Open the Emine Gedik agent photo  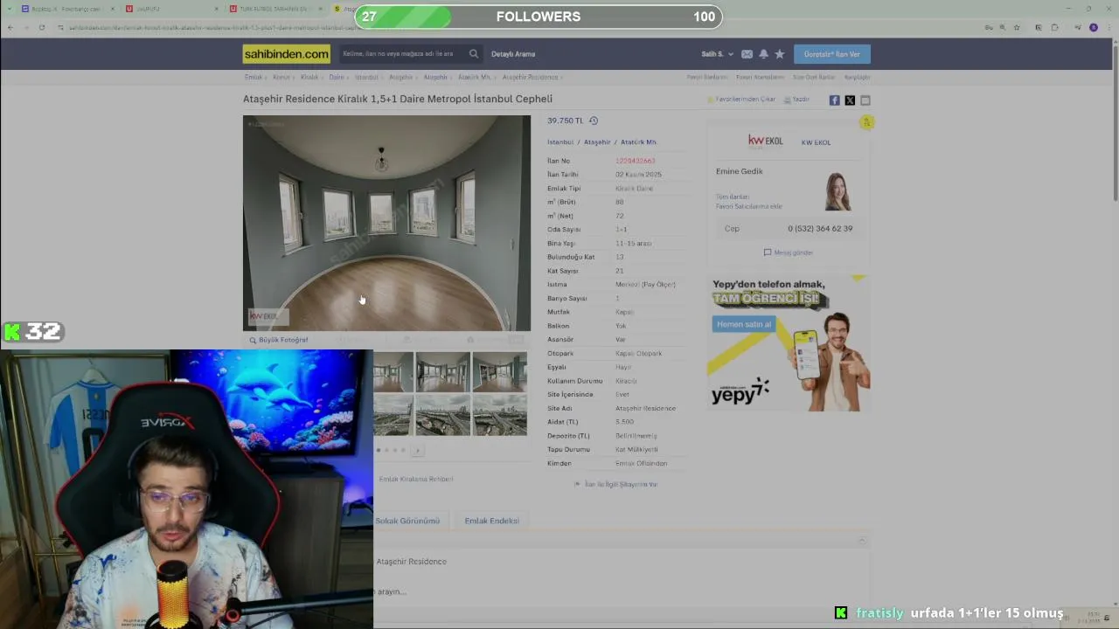coord(838,191)
